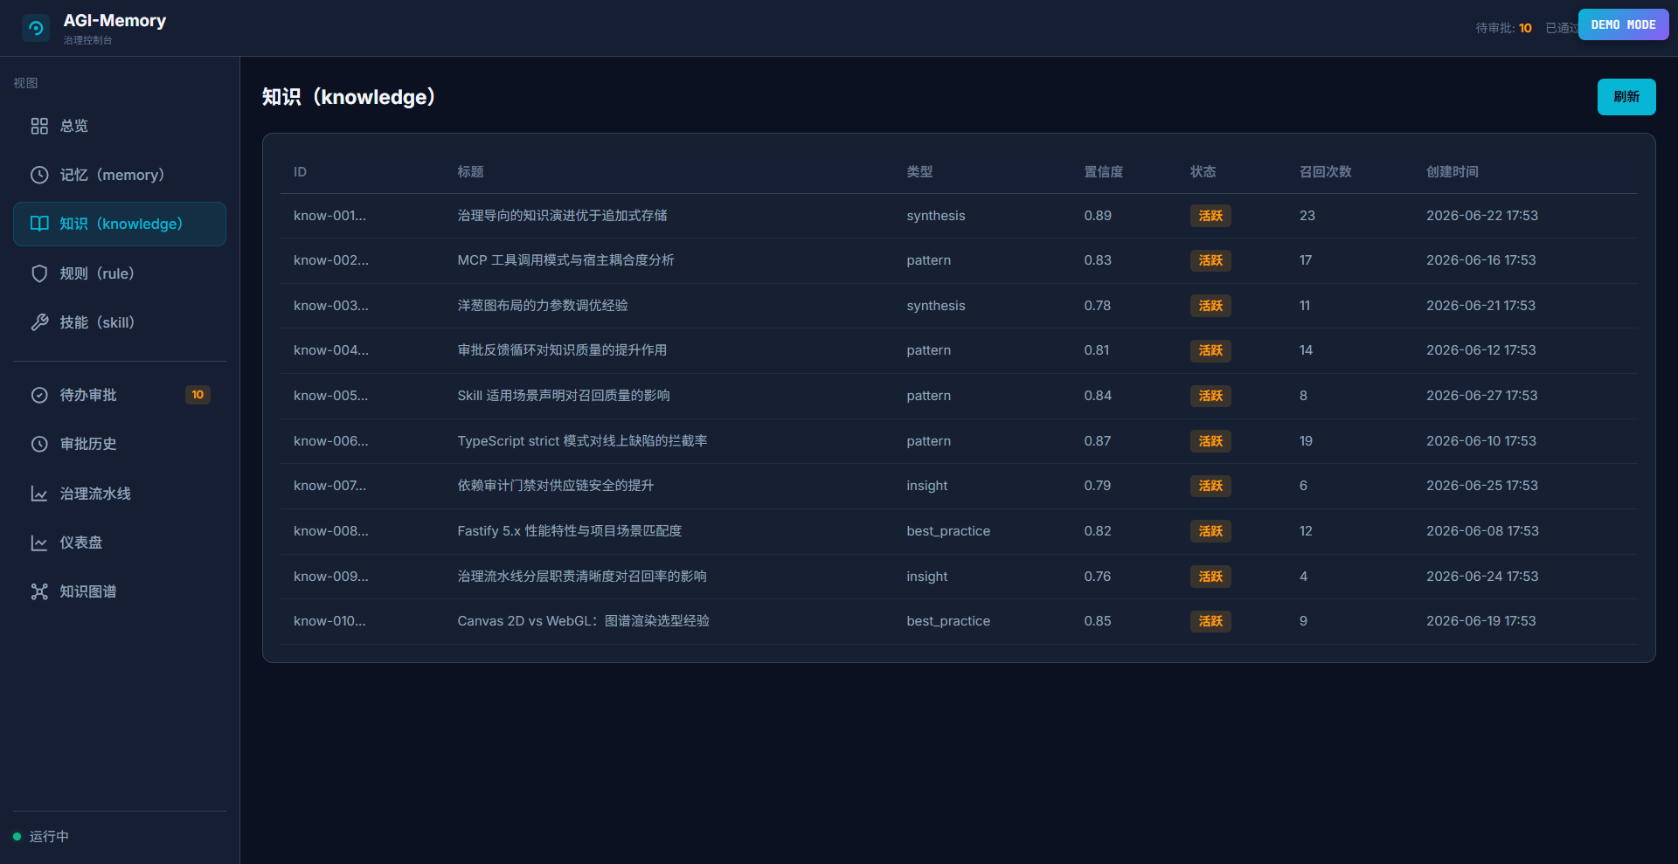This screenshot has width=1678, height=864.
Task: Navigate to 治理流水线
Action: 120,494
